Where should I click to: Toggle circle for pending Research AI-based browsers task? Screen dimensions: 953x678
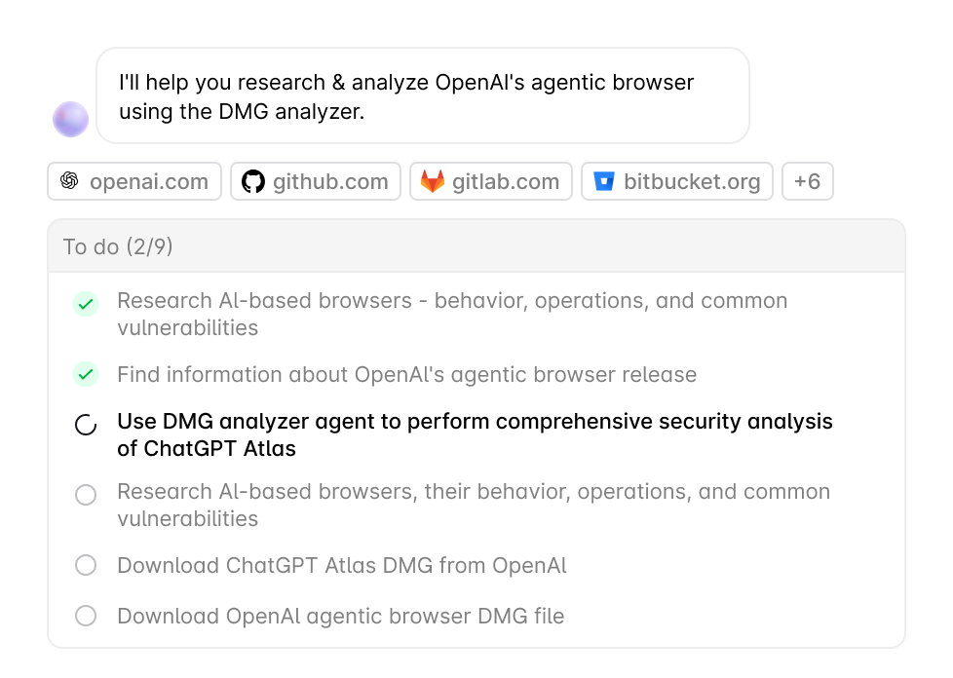click(86, 495)
